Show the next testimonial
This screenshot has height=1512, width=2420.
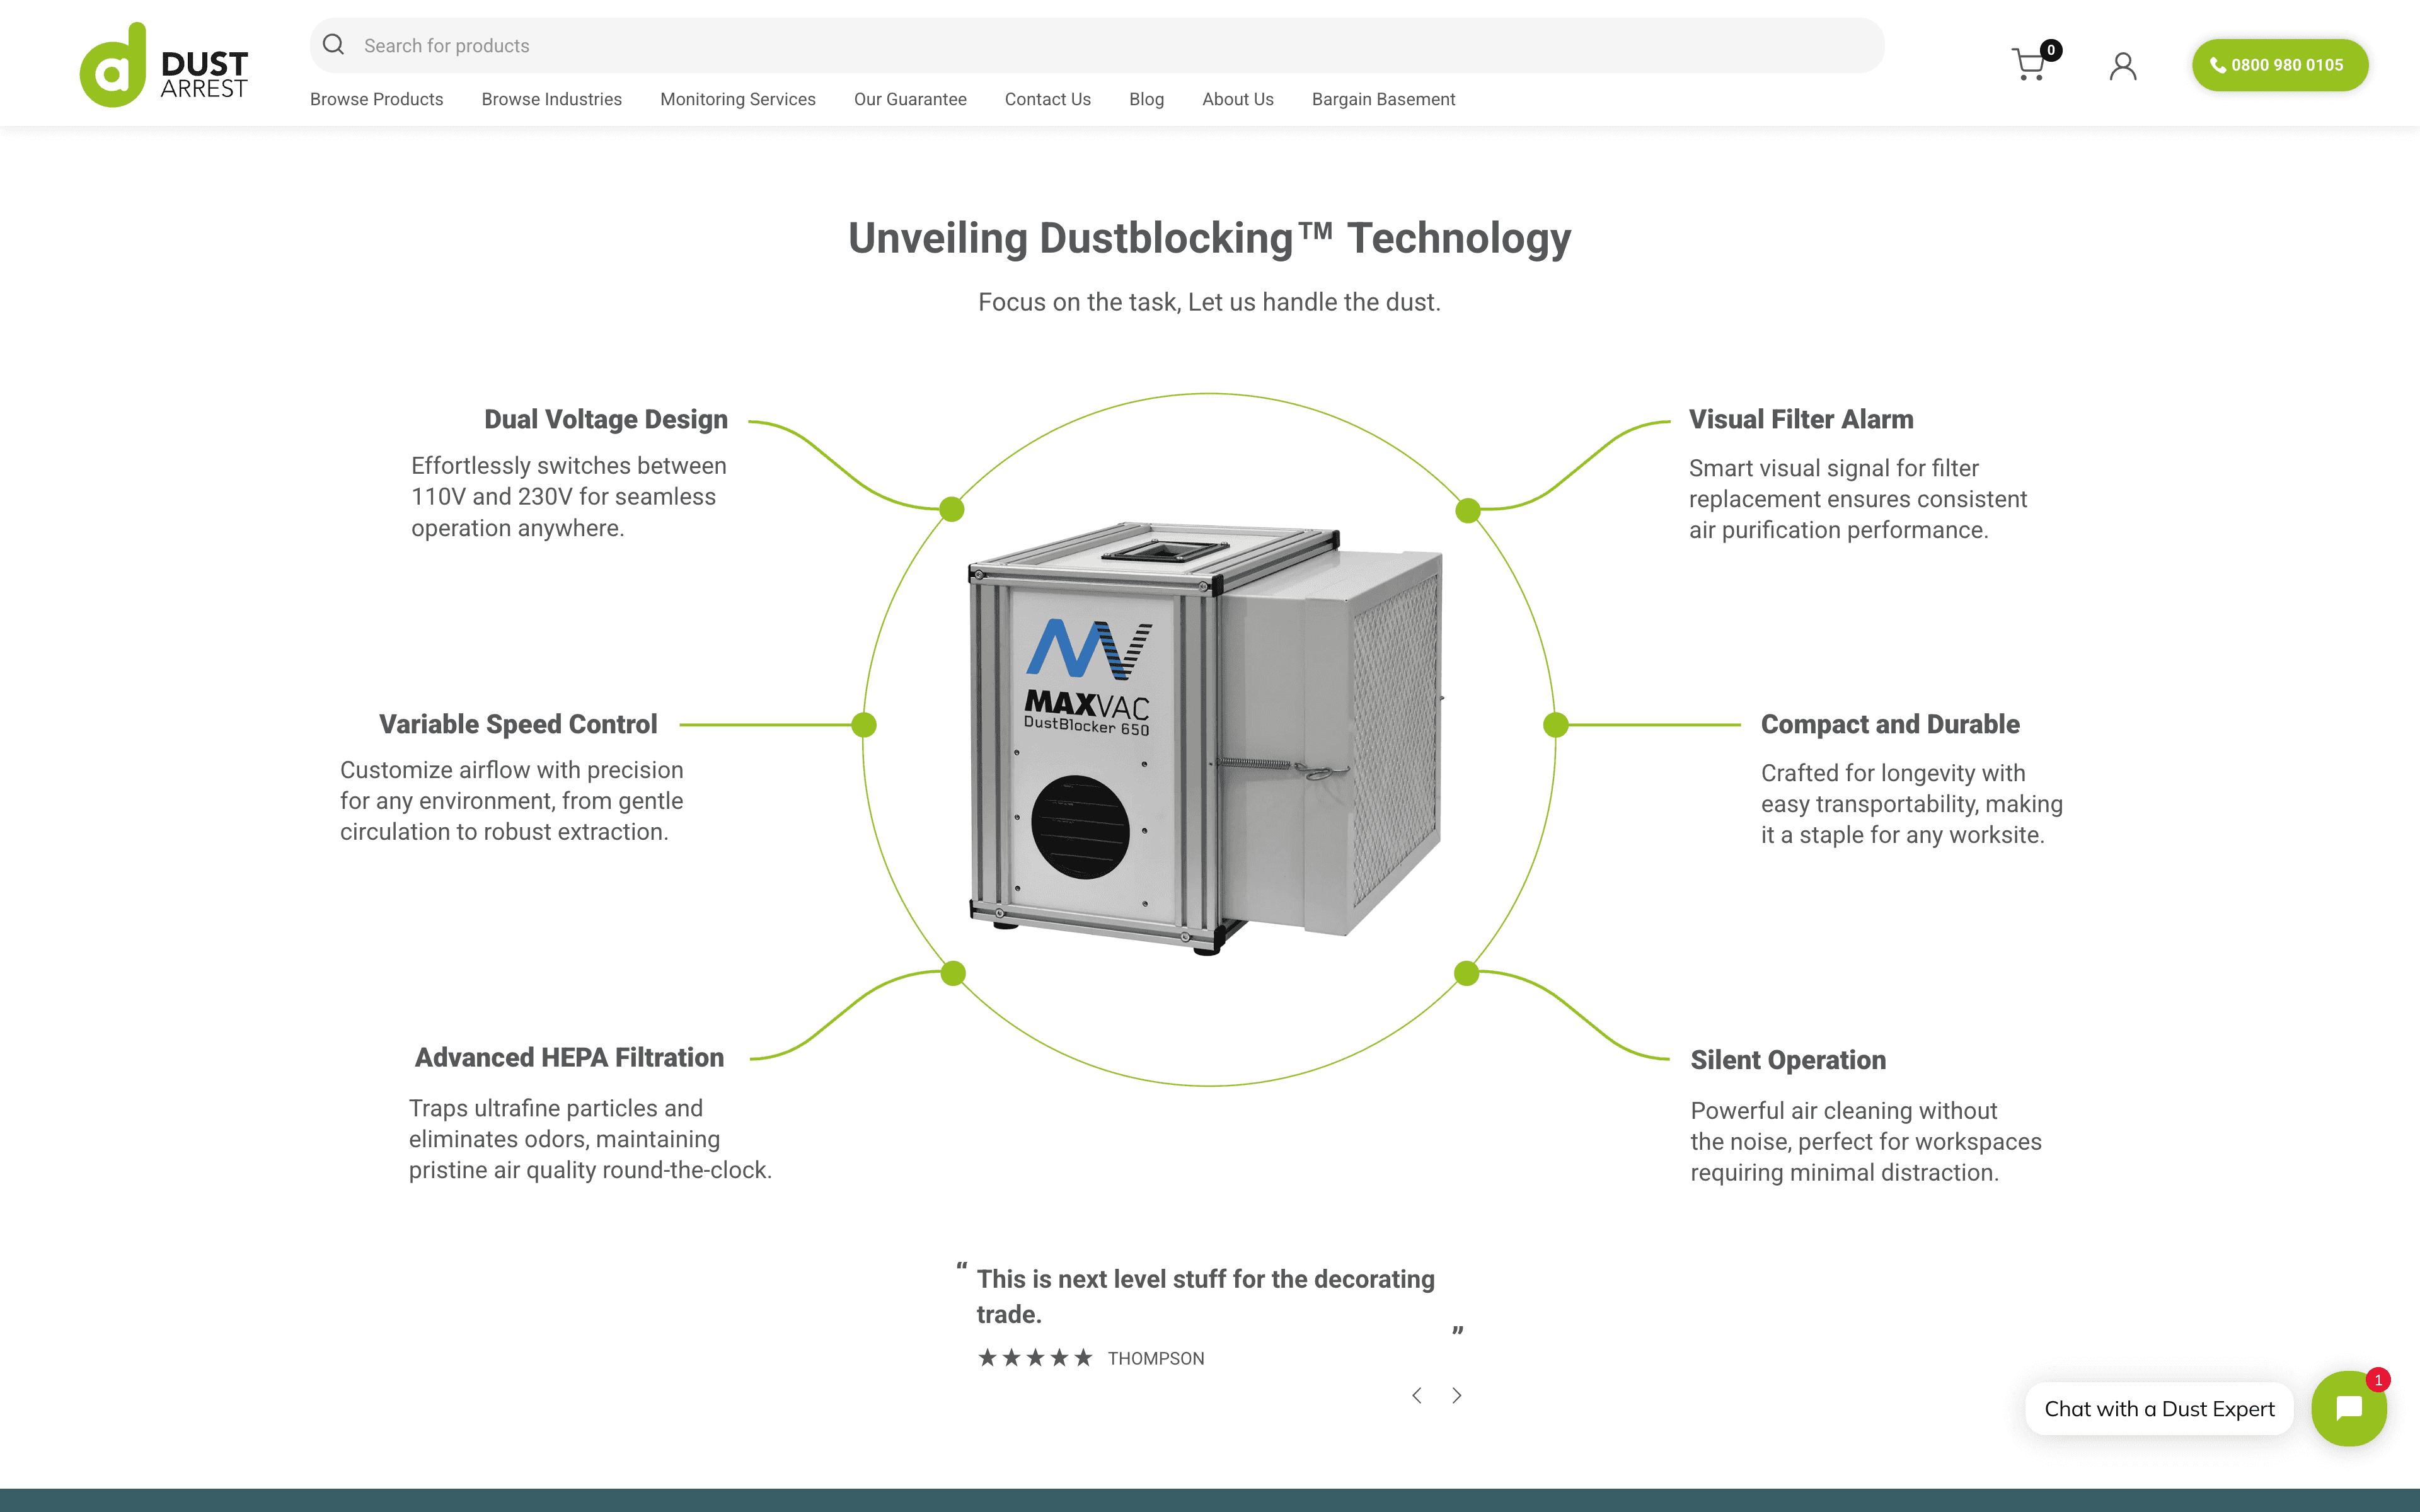(x=1457, y=1395)
